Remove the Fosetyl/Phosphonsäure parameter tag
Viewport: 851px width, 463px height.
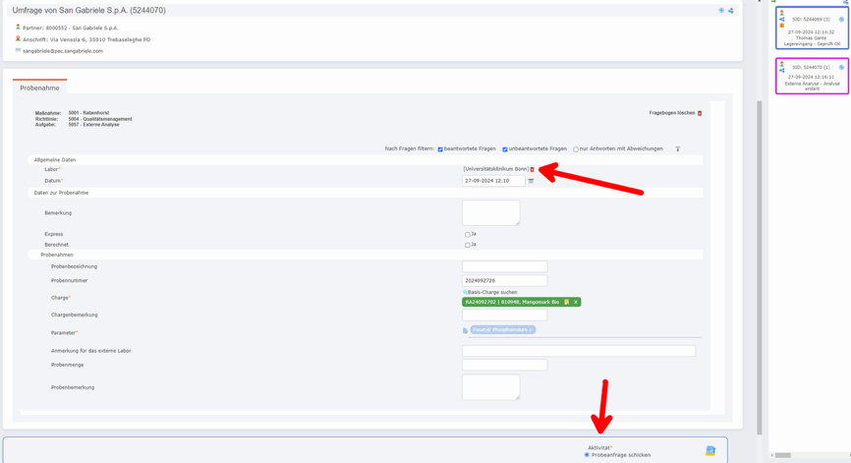[x=531, y=330]
